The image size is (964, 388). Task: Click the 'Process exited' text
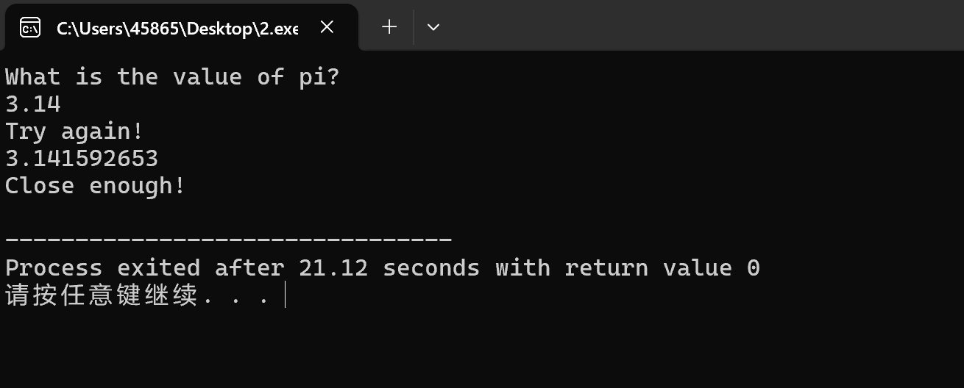tap(102, 267)
